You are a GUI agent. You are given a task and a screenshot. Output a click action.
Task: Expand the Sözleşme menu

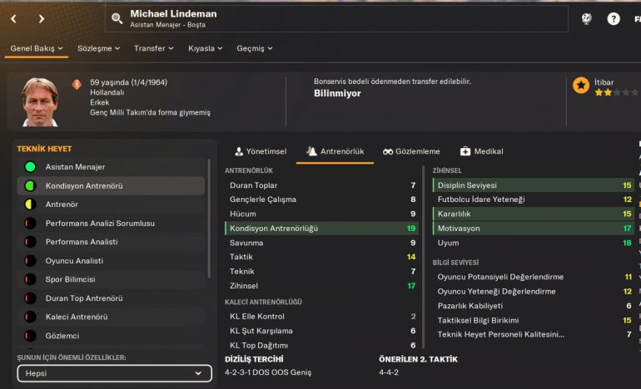98,48
